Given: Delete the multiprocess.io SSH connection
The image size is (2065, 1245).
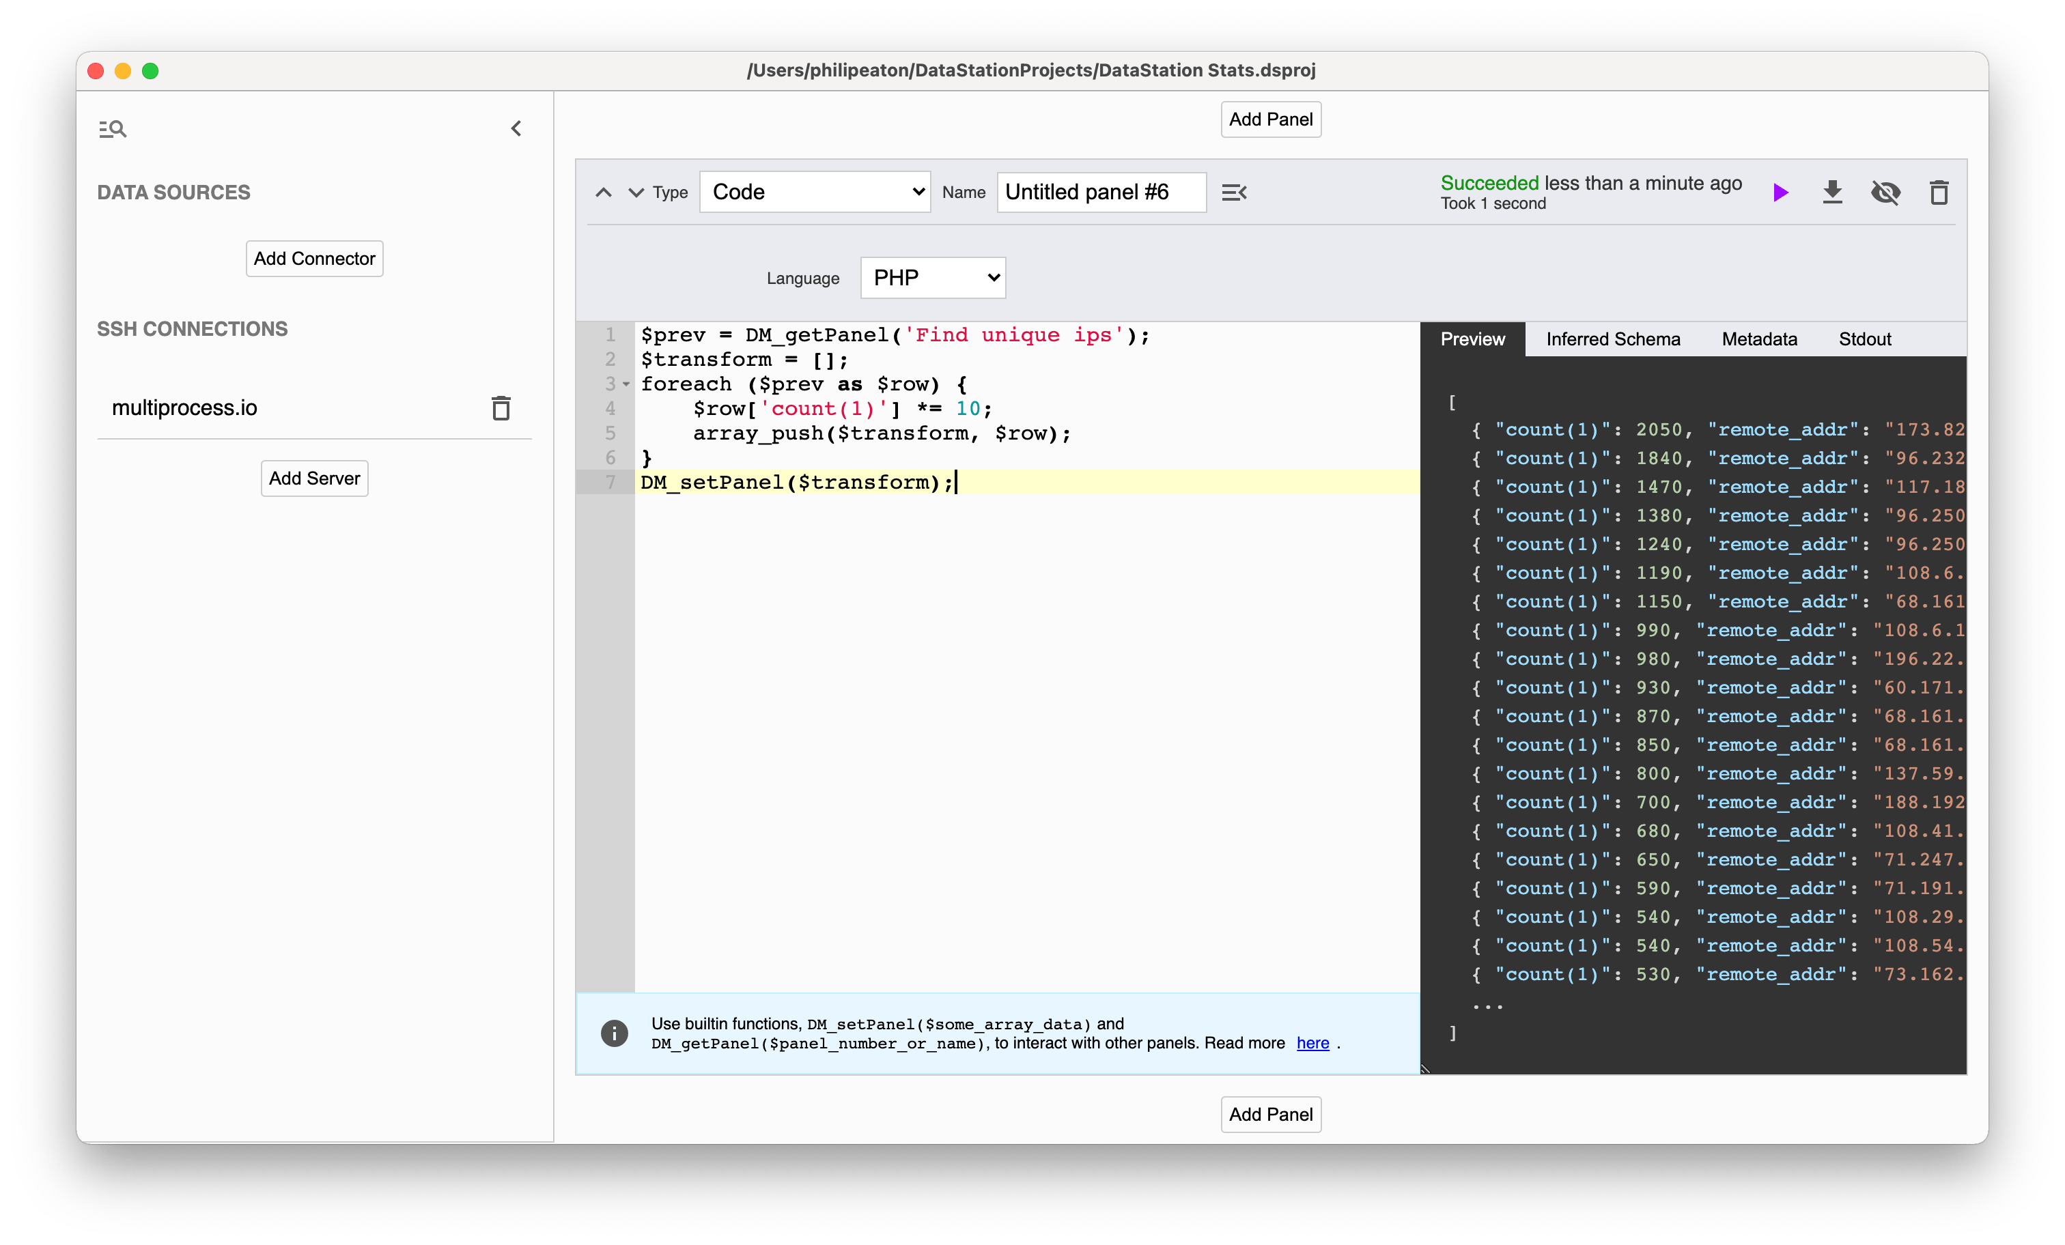Looking at the screenshot, I should 501,407.
